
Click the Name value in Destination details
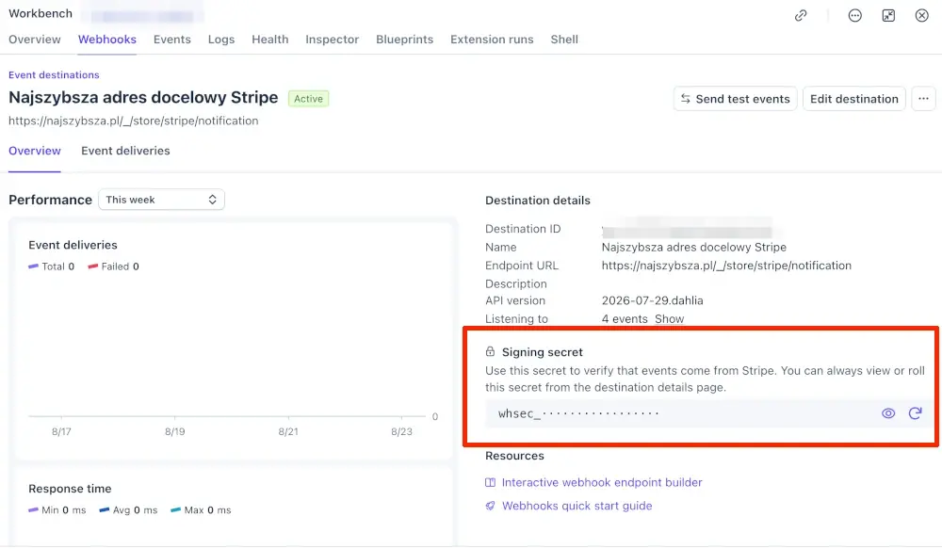pyautogui.click(x=694, y=247)
